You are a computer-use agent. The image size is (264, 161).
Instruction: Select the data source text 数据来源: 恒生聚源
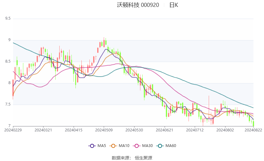pyautogui.click(x=132, y=158)
